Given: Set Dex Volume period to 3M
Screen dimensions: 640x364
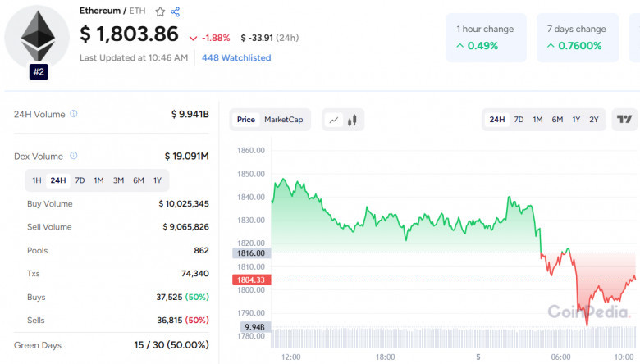Looking at the screenshot, I should 118,180.
